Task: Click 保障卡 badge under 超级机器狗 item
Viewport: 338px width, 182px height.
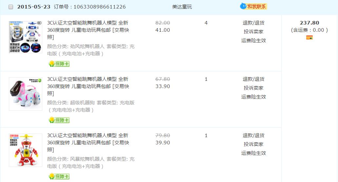Action: [x=59, y=120]
